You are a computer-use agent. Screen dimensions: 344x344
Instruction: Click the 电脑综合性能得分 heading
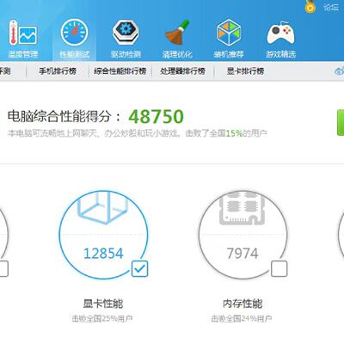click(64, 116)
